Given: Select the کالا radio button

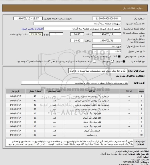Looking at the screenshot, I should pos(119,56).
